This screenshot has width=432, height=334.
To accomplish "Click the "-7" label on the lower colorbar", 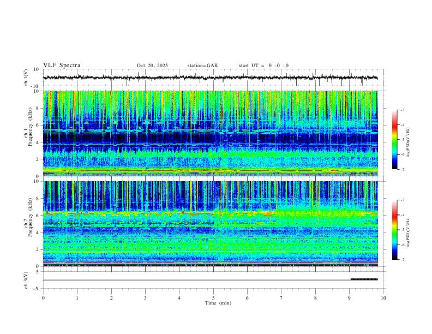I will (403, 260).
